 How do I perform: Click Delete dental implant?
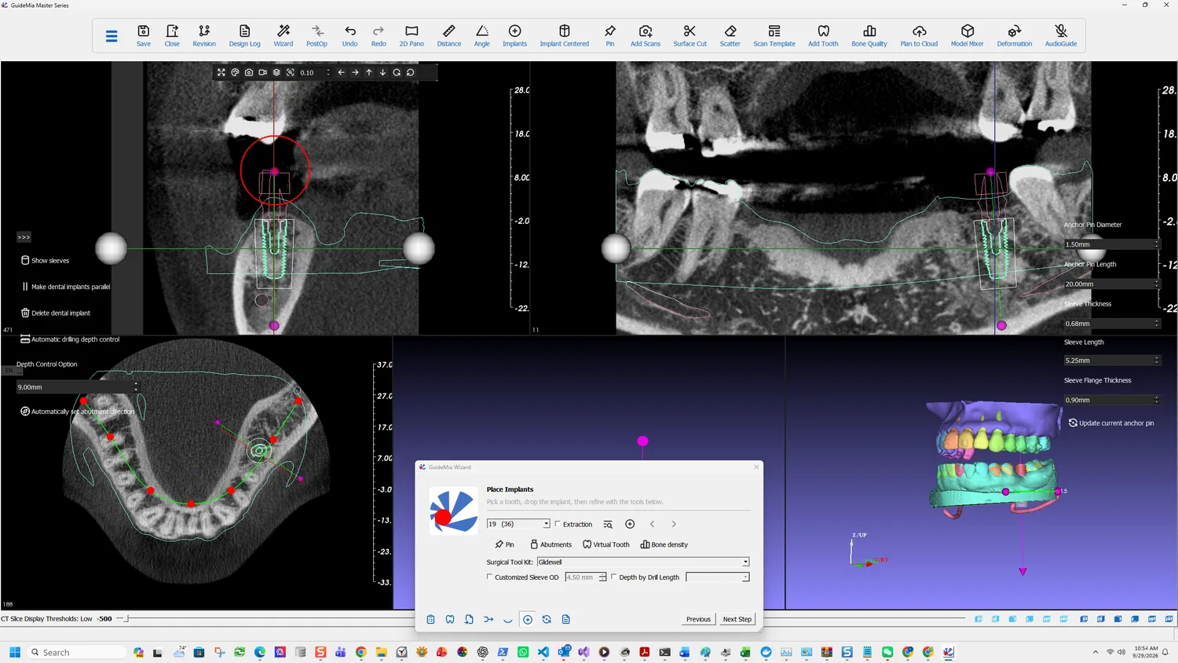pos(55,313)
